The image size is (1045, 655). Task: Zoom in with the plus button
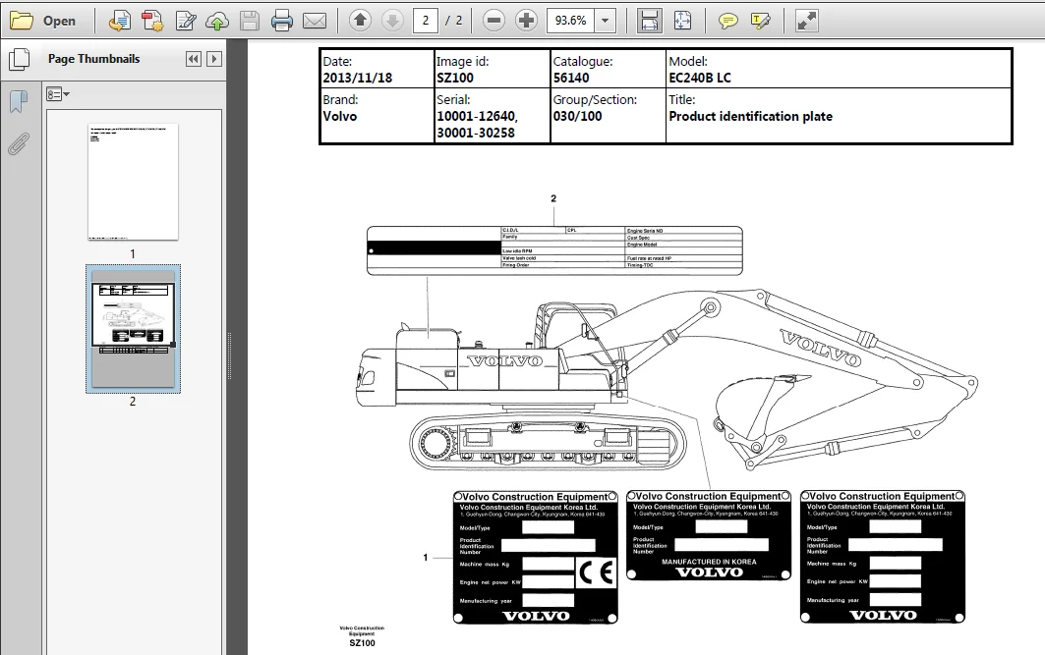[527, 21]
